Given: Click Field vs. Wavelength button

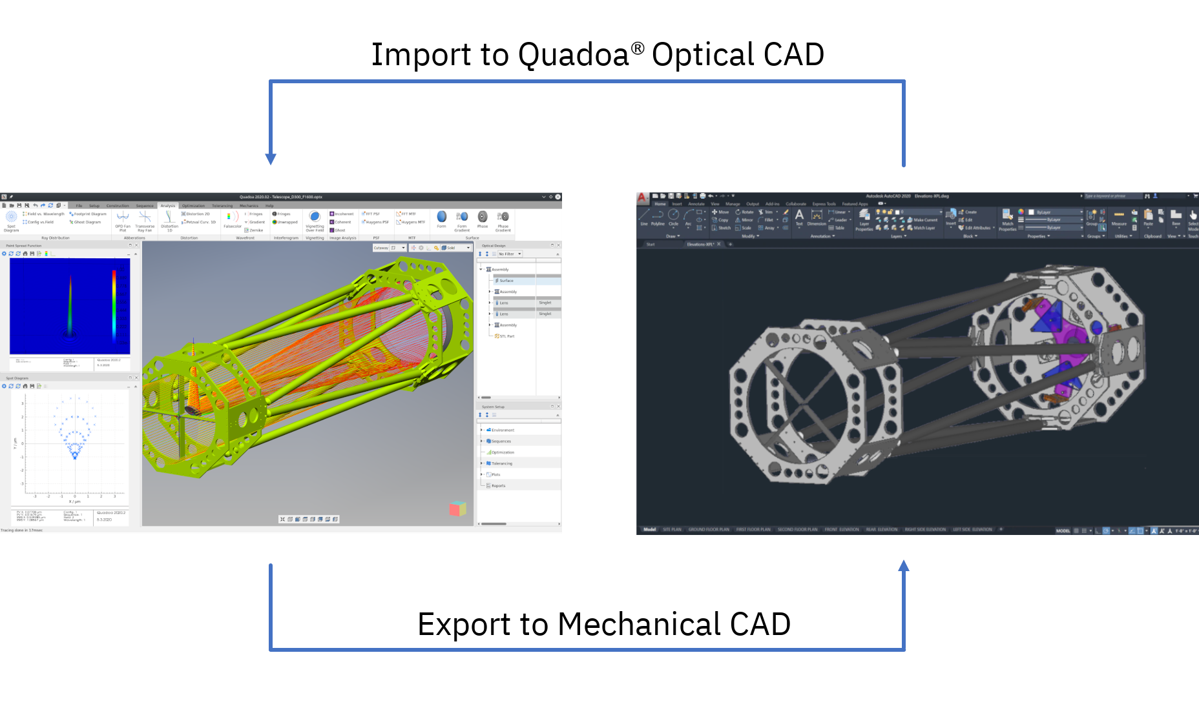Looking at the screenshot, I should [43, 214].
